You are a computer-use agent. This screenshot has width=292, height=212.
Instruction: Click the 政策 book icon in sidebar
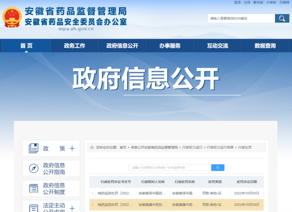click(33, 148)
